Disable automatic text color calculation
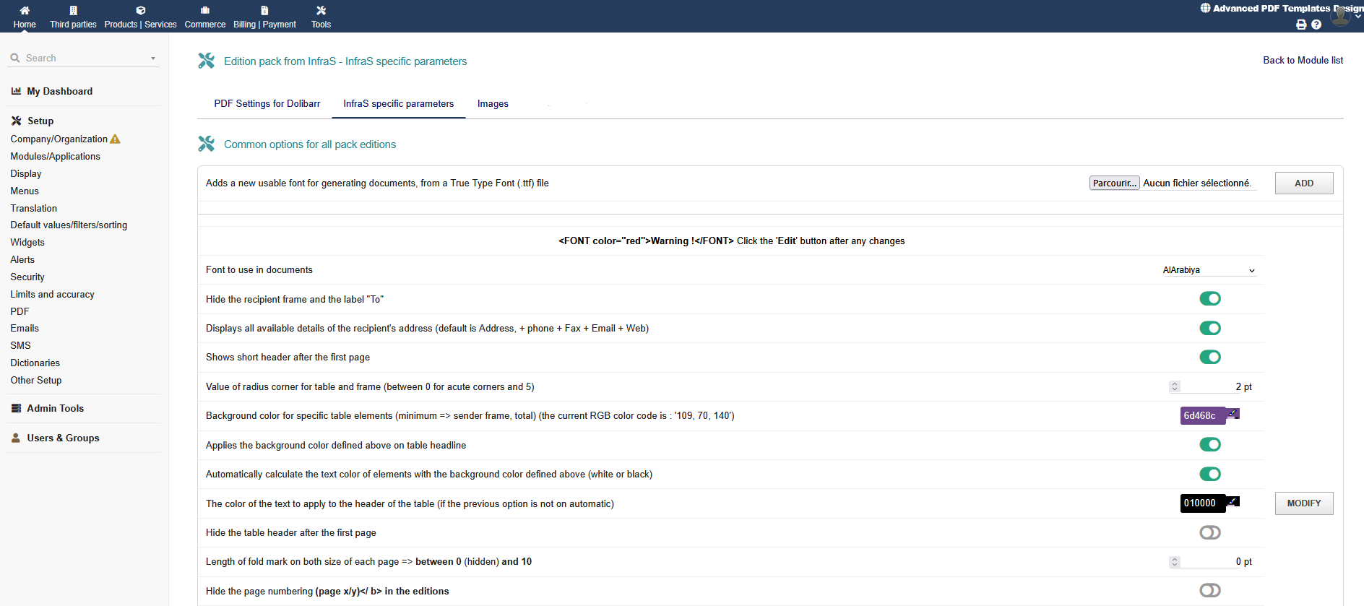The height and width of the screenshot is (606, 1364). 1209,475
